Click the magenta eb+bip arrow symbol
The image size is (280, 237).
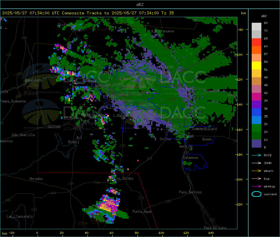point(256,187)
